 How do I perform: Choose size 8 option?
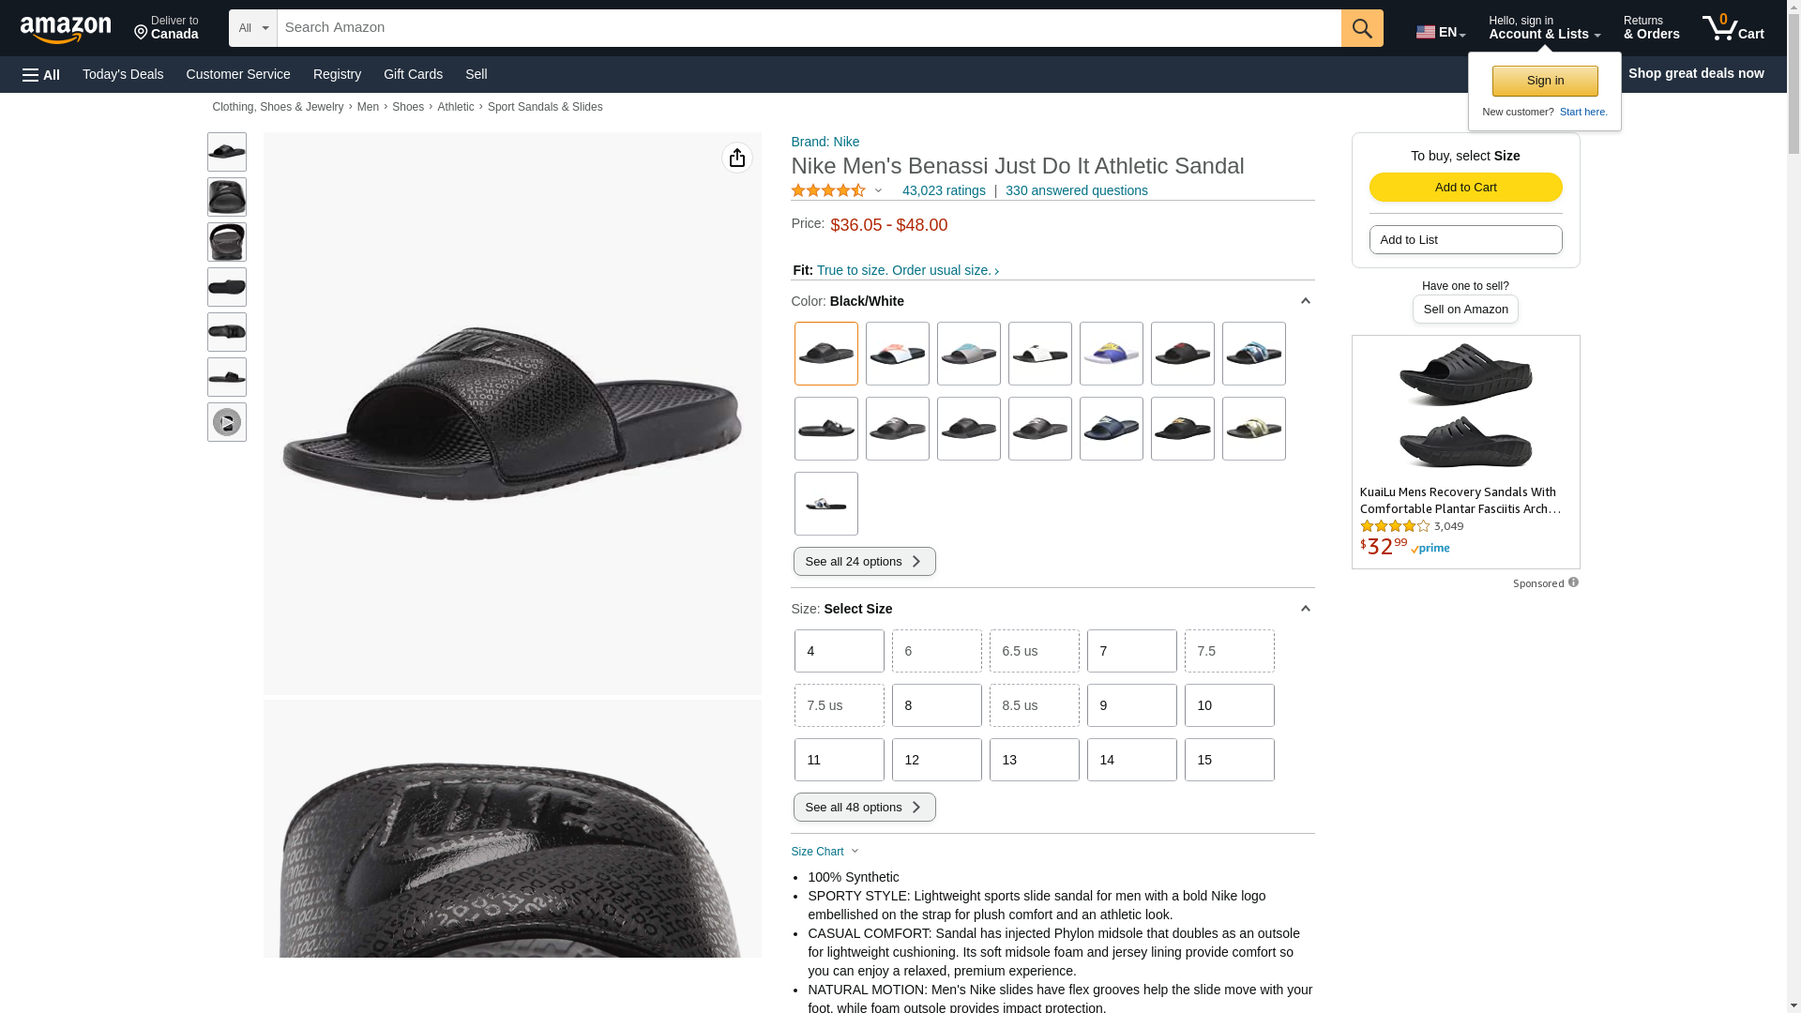(936, 705)
